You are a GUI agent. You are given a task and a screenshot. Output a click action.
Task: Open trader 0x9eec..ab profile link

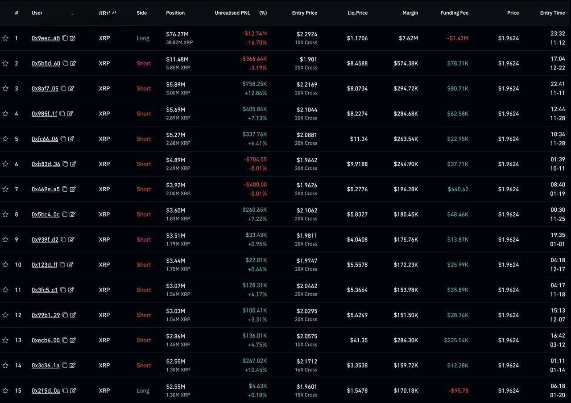pyautogui.click(x=46, y=38)
